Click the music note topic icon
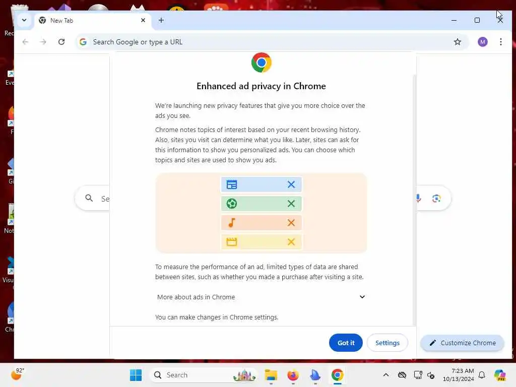The width and height of the screenshot is (516, 387). 232,222
